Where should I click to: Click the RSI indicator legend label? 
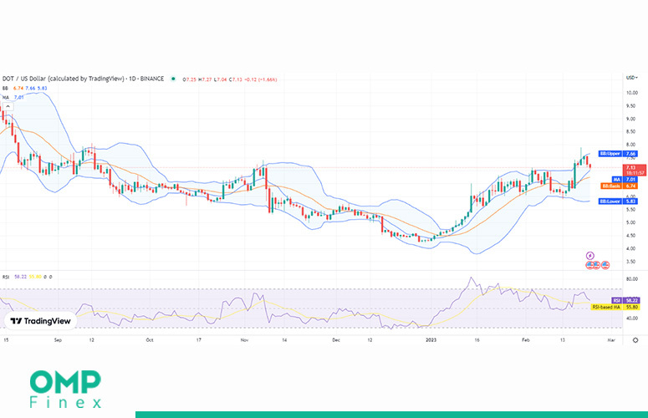pyautogui.click(x=6, y=277)
